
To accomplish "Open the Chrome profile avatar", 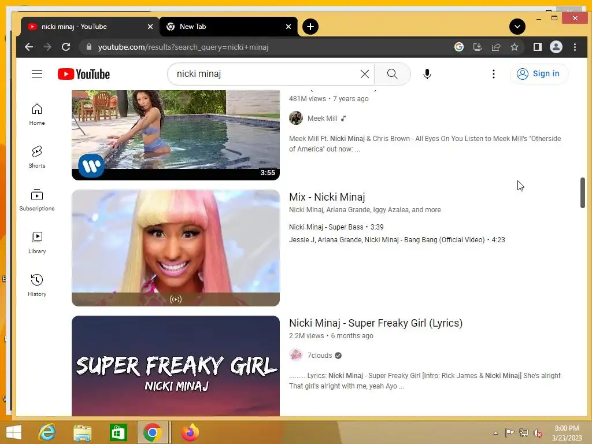I will pos(556,47).
